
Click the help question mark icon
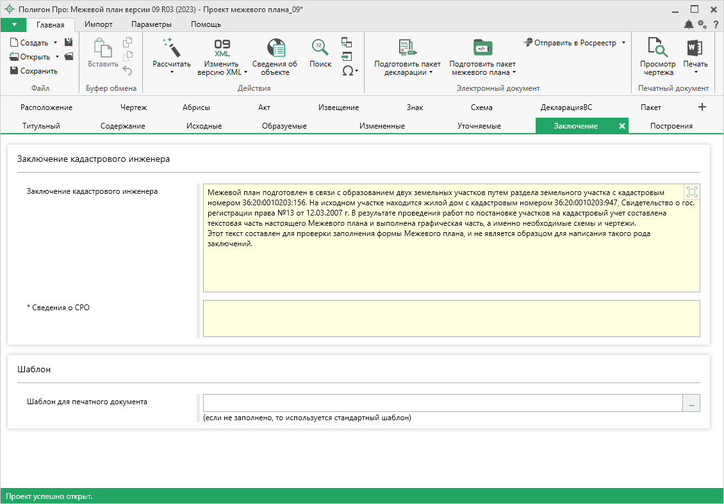716,24
